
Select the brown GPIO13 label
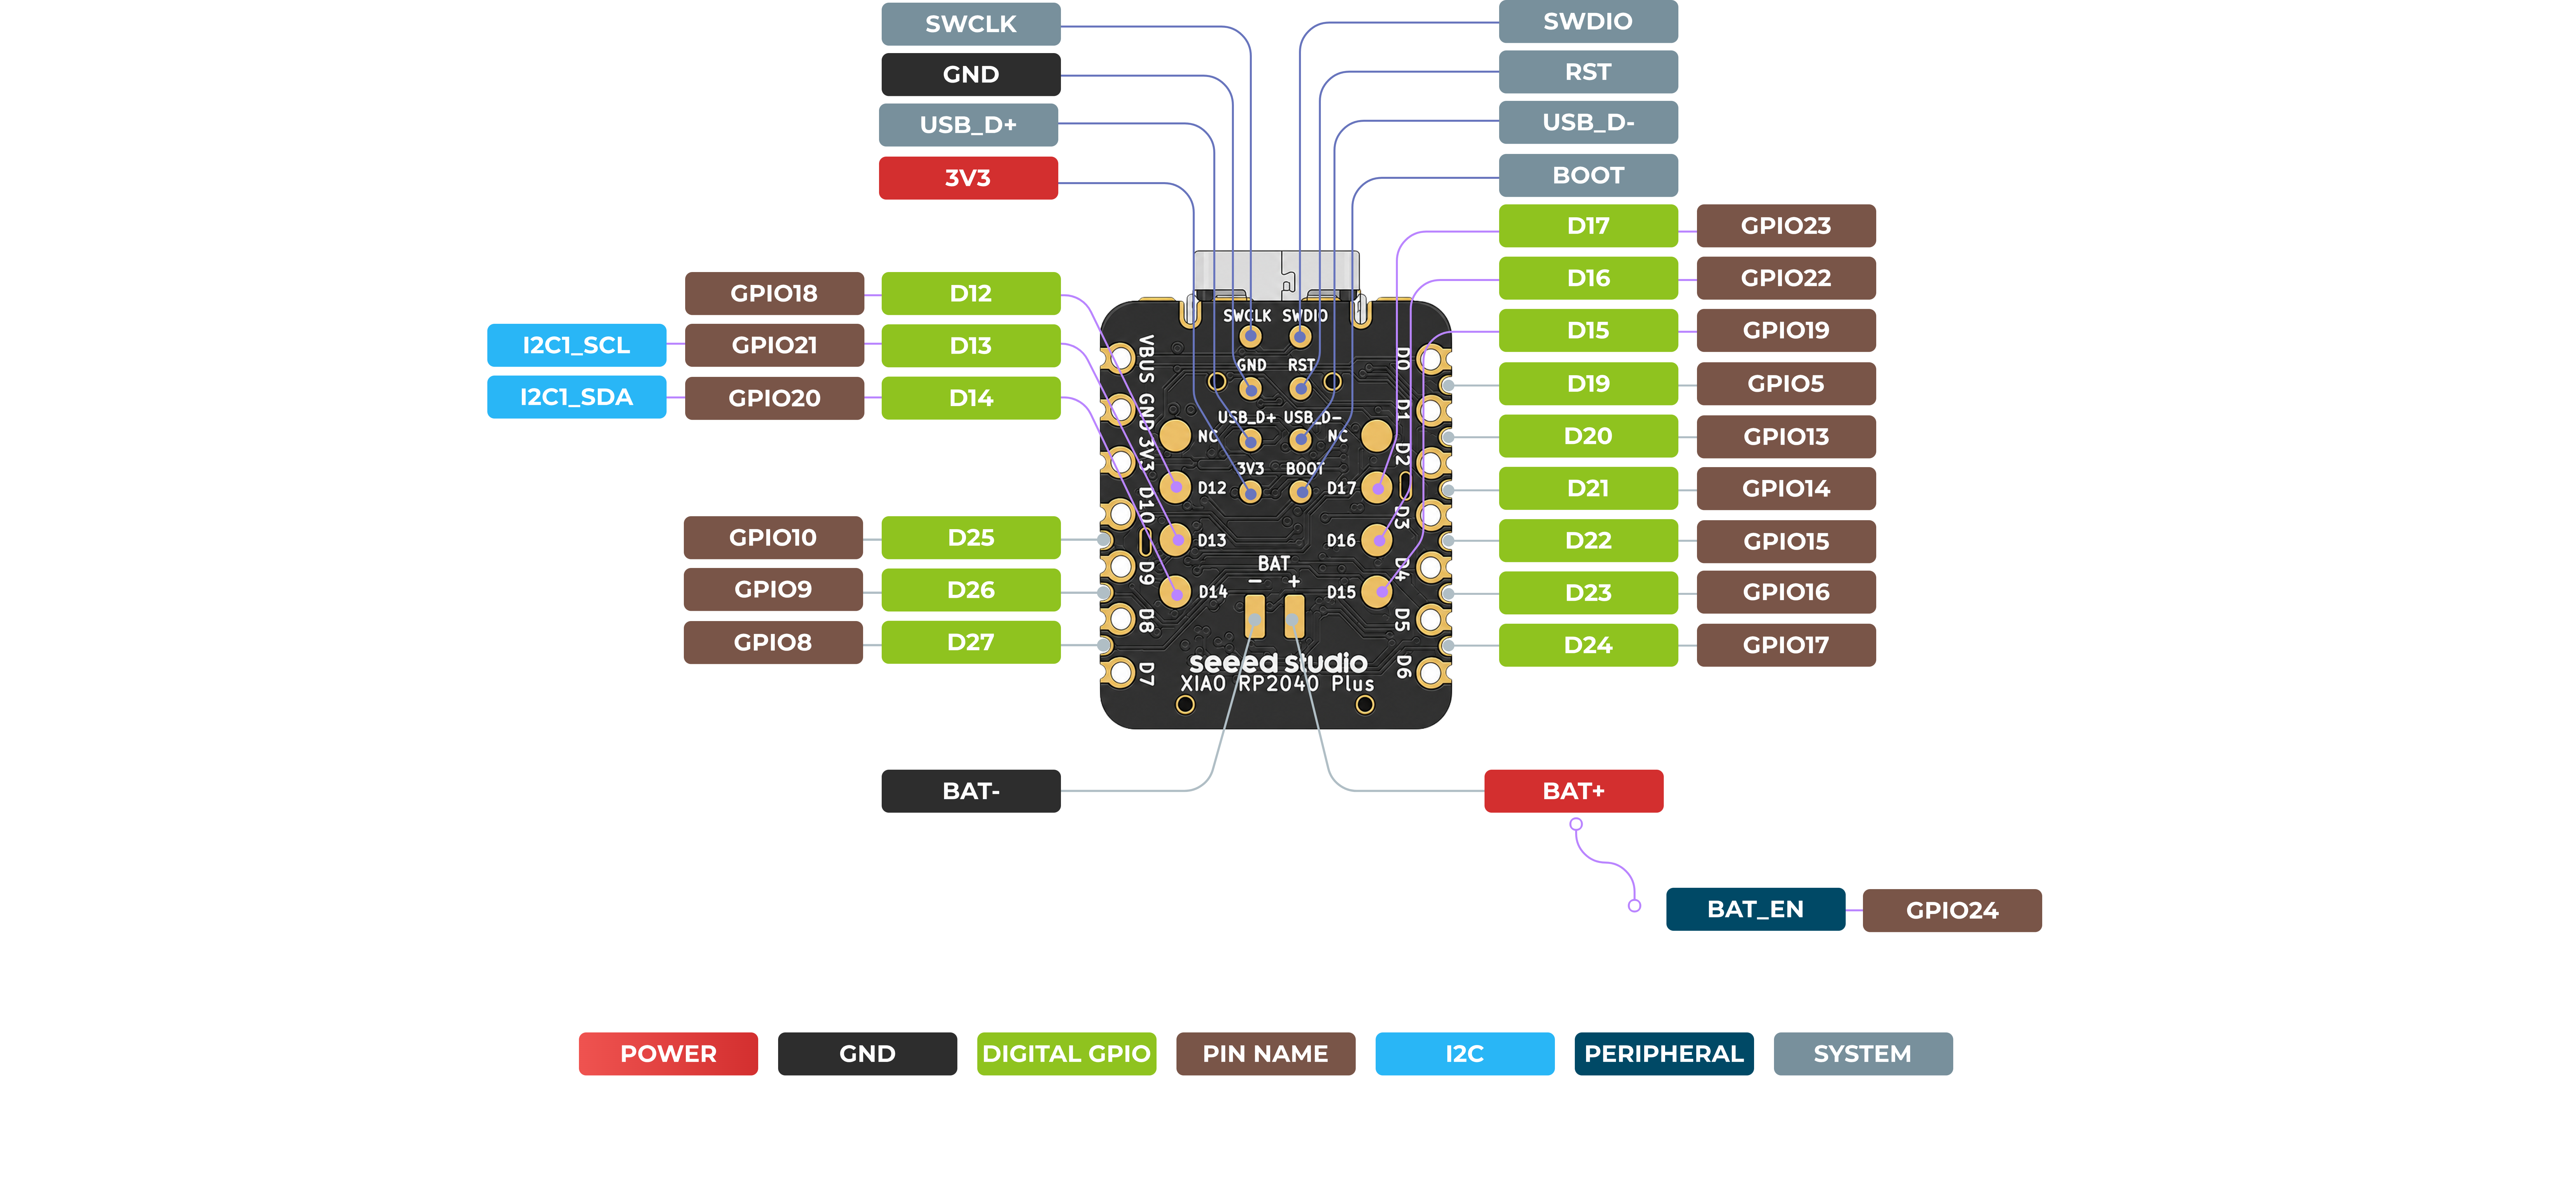(1786, 437)
